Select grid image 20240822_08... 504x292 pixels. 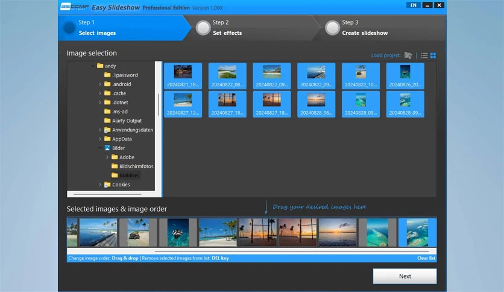[x=227, y=76]
